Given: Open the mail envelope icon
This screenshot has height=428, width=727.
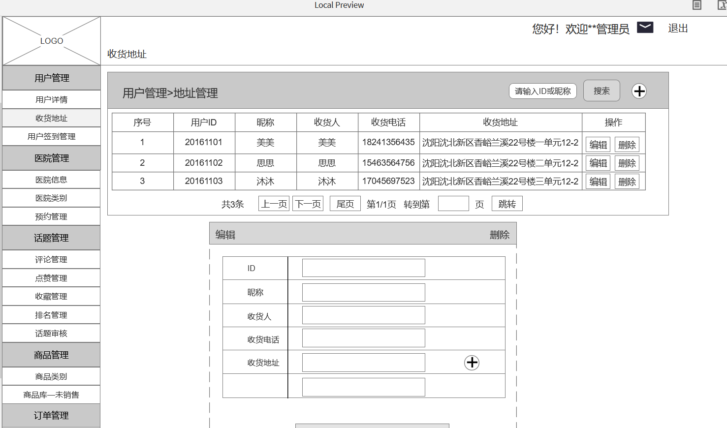Looking at the screenshot, I should click(x=645, y=28).
